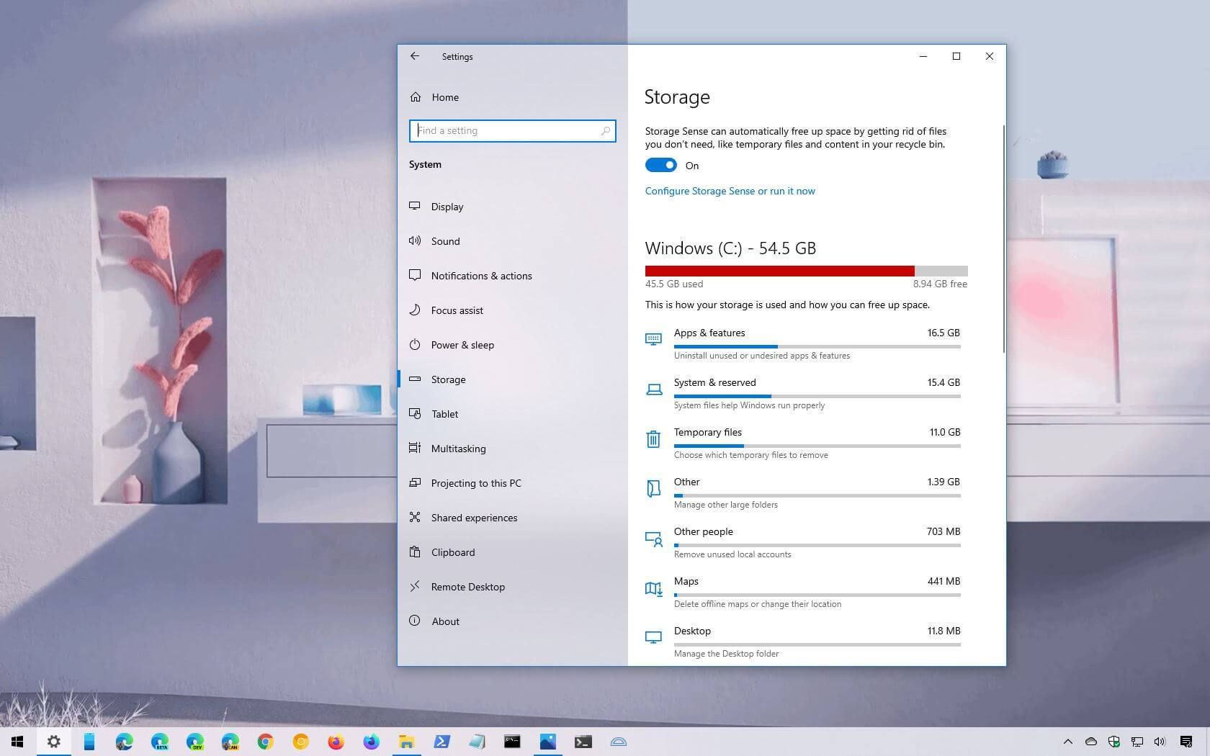Viewport: 1210px width, 756px height.
Task: Show hidden icons in system tray
Action: 1068,742
